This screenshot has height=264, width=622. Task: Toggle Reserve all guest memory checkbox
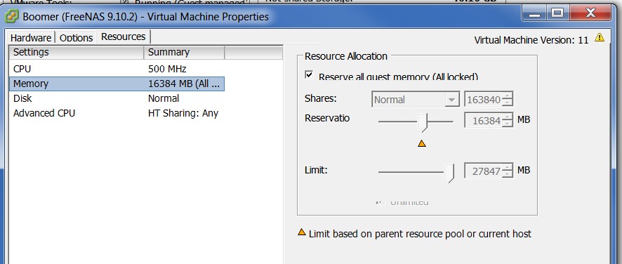(x=309, y=74)
